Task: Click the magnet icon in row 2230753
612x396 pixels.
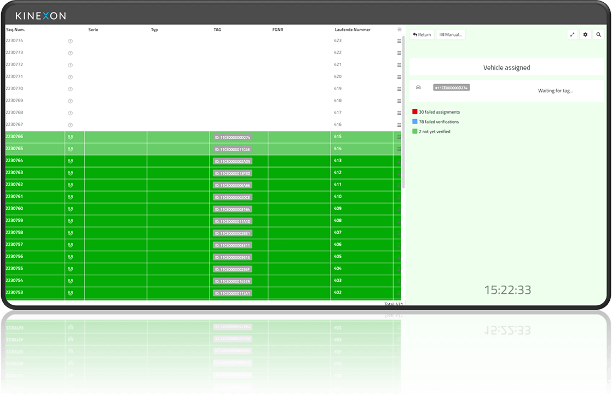Action: click(x=70, y=293)
